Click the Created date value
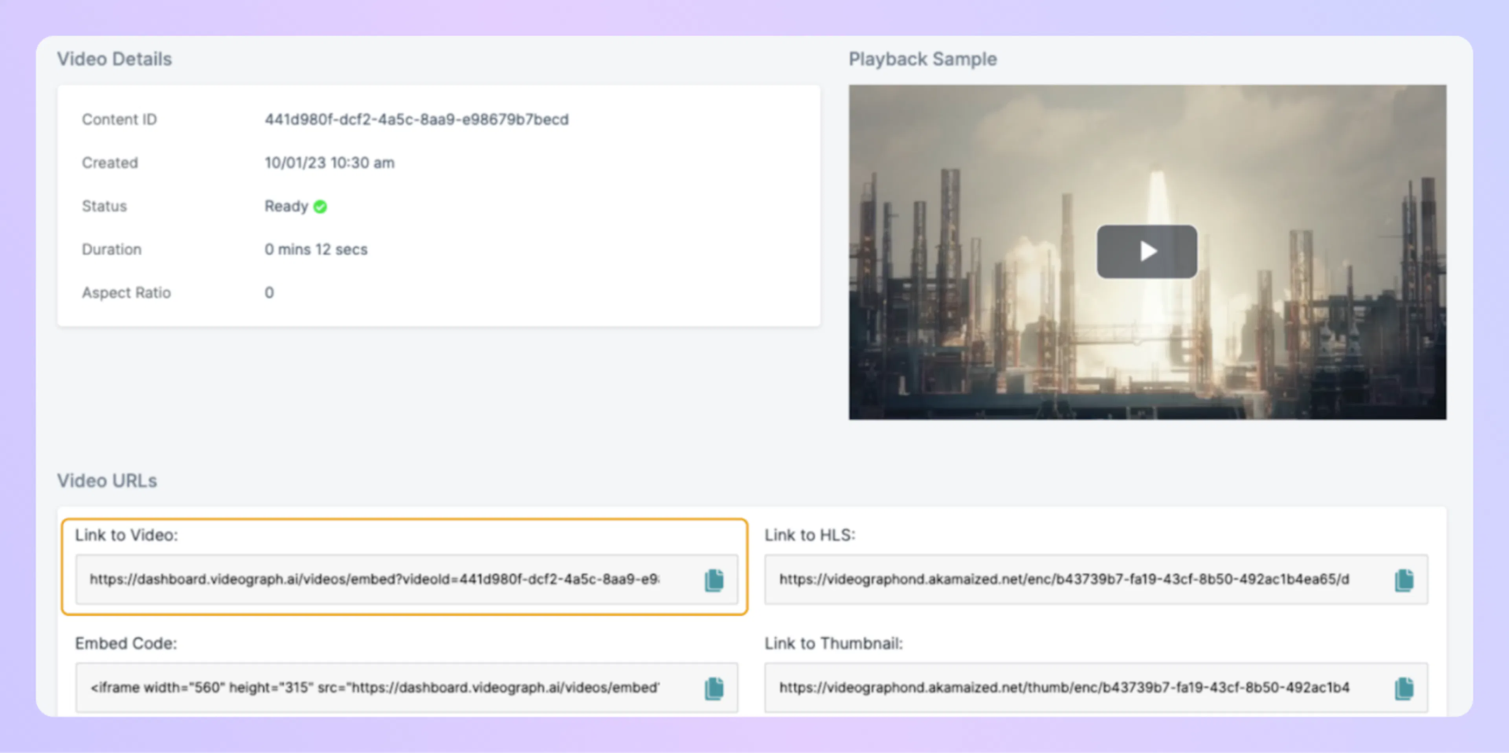This screenshot has width=1509, height=753. pyautogui.click(x=329, y=163)
